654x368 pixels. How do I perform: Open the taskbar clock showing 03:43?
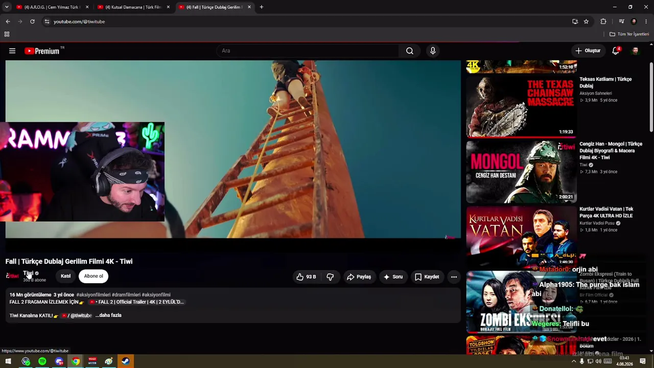624,361
